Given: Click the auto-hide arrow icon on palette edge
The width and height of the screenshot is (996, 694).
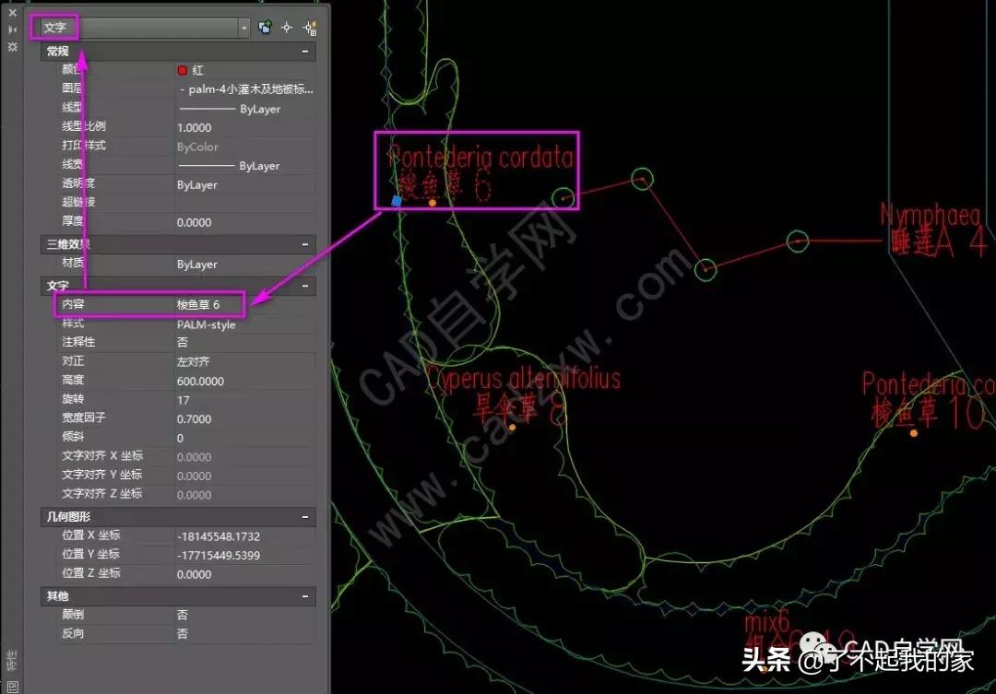Looking at the screenshot, I should (x=13, y=29).
